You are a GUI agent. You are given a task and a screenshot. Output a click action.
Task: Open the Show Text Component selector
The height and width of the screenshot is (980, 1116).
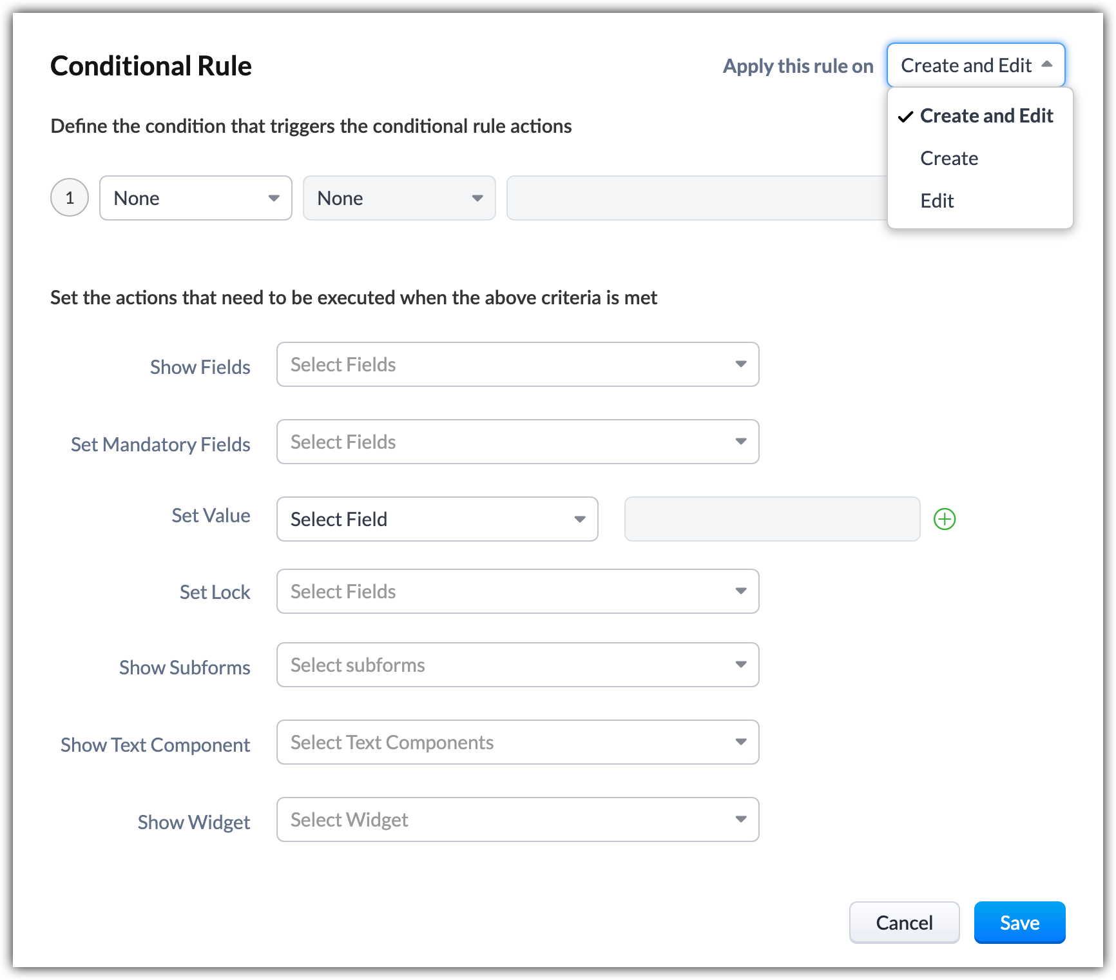click(517, 742)
